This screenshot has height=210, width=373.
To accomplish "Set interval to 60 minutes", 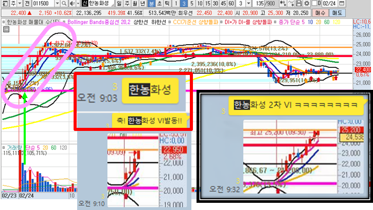I will point(231,3).
